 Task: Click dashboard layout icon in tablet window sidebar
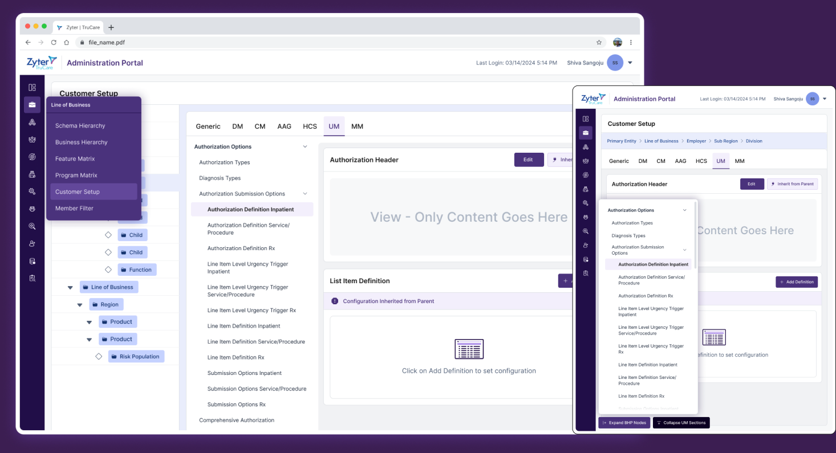585,119
